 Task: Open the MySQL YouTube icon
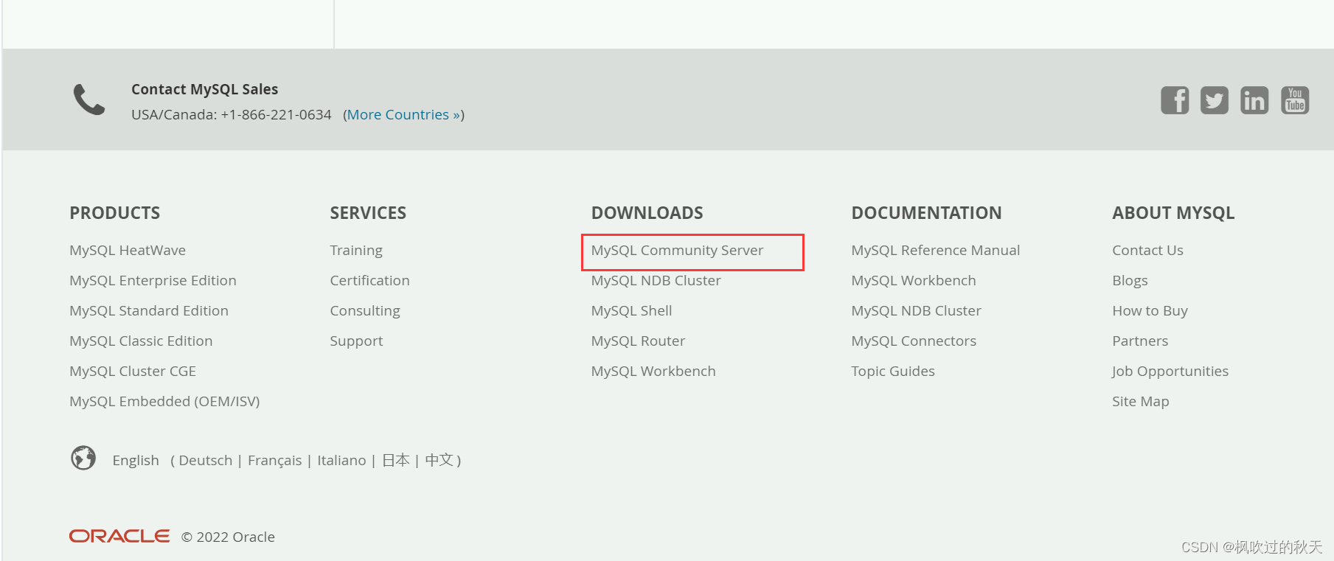(x=1295, y=100)
